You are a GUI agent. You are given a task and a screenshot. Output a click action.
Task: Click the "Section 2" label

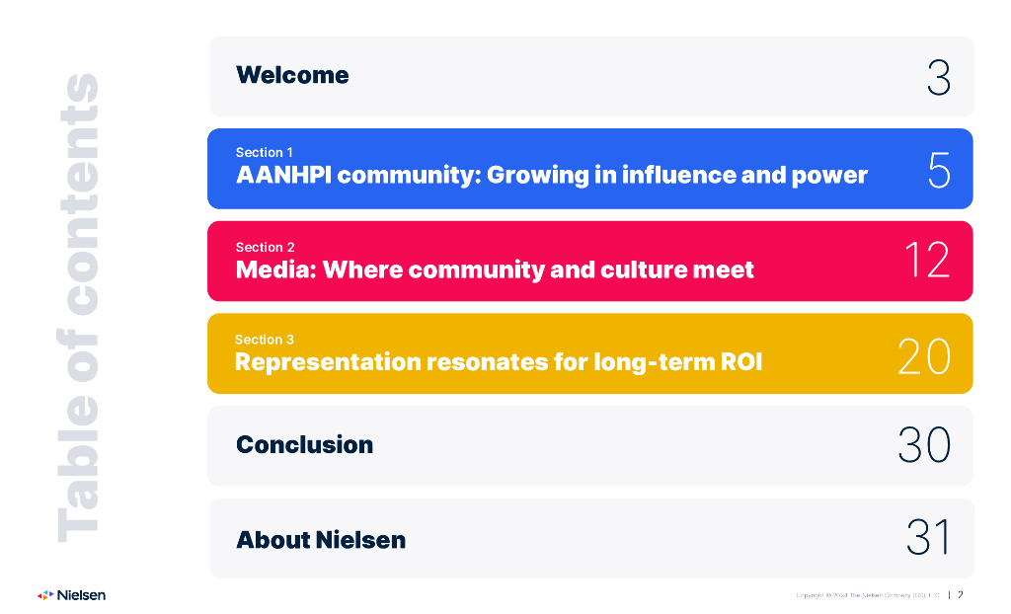click(x=265, y=248)
